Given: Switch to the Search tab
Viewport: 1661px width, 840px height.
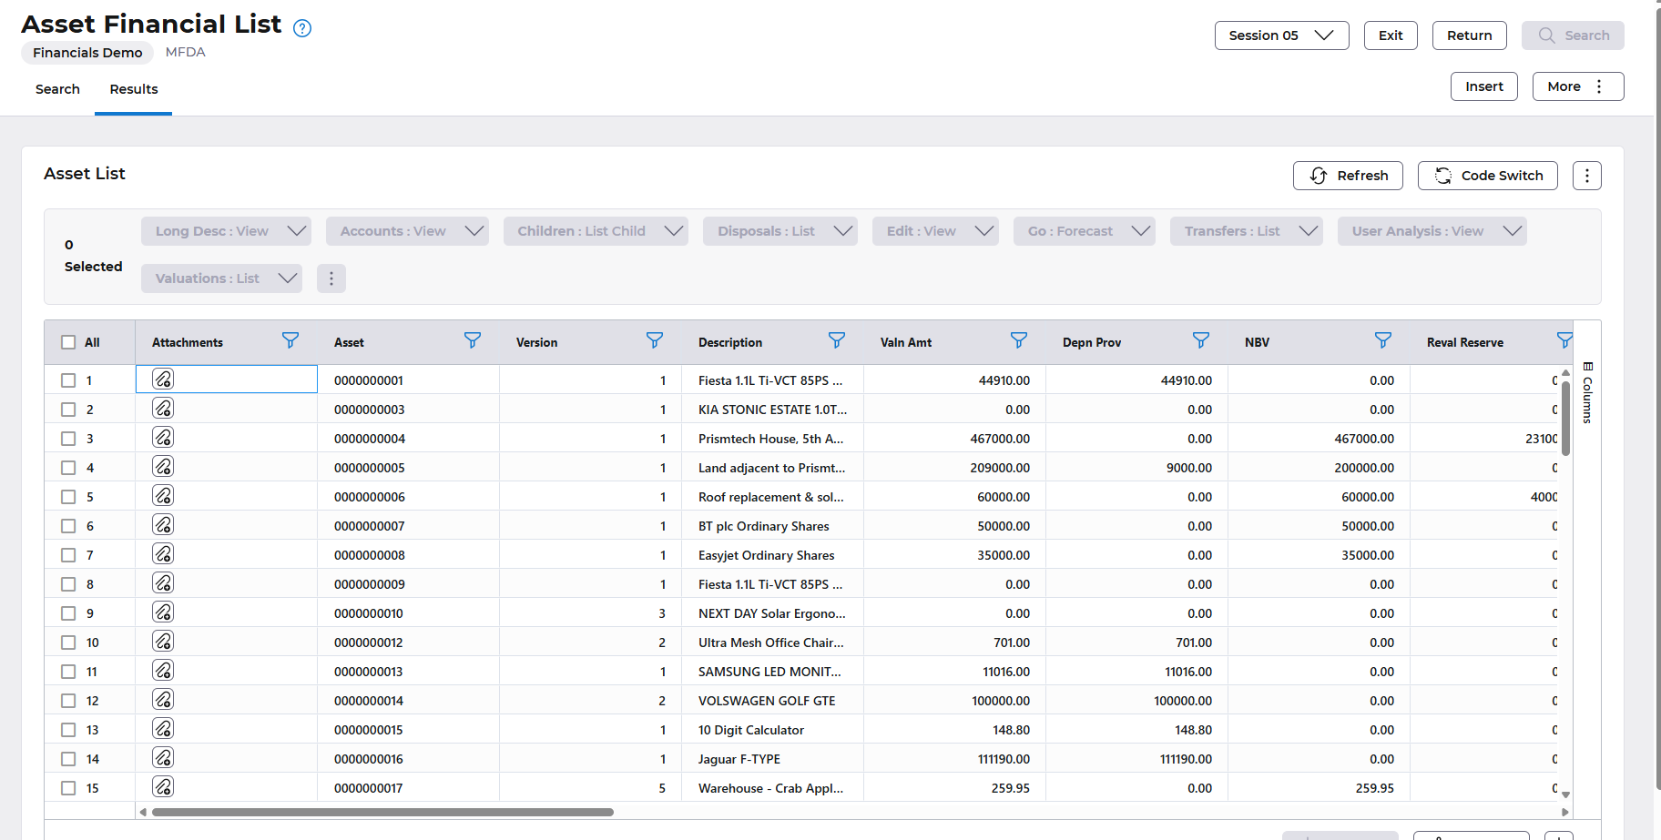Looking at the screenshot, I should click(57, 89).
